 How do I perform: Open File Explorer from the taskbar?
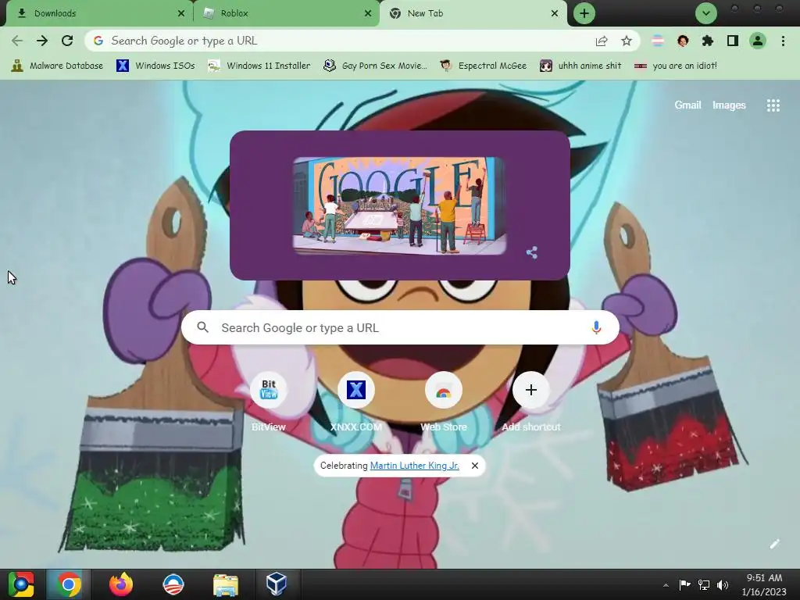(226, 584)
